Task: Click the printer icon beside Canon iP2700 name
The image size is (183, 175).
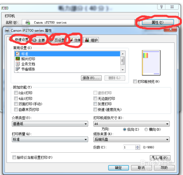Action: coord(28,22)
